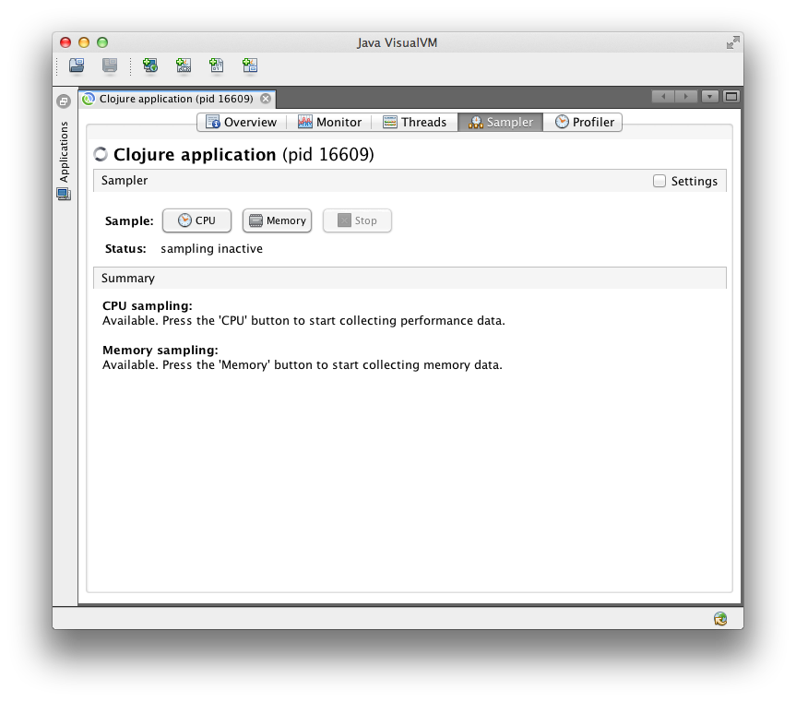Open the document list dropdown arrow
Screen dimensions: 796x702
point(709,97)
